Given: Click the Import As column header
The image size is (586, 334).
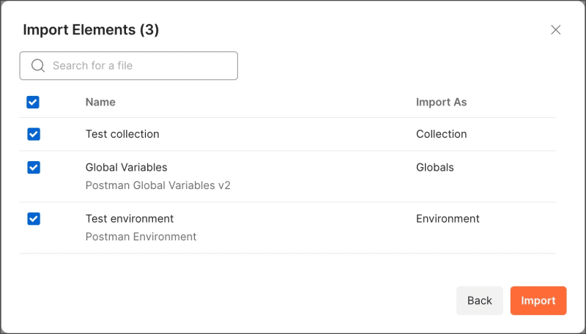Looking at the screenshot, I should tap(441, 103).
